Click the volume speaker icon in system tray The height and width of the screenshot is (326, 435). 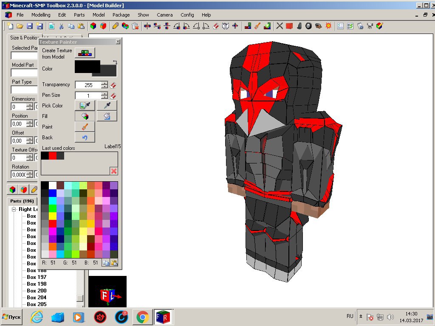pyautogui.click(x=390, y=317)
